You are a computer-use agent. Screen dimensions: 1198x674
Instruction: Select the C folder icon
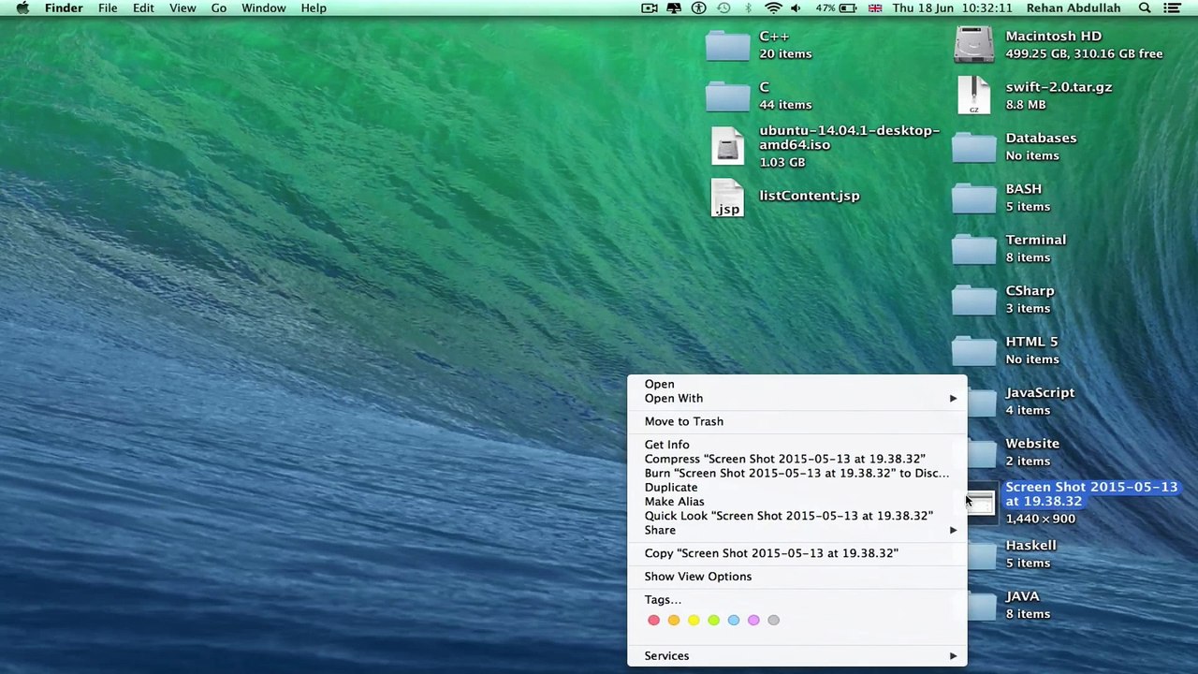(727, 95)
